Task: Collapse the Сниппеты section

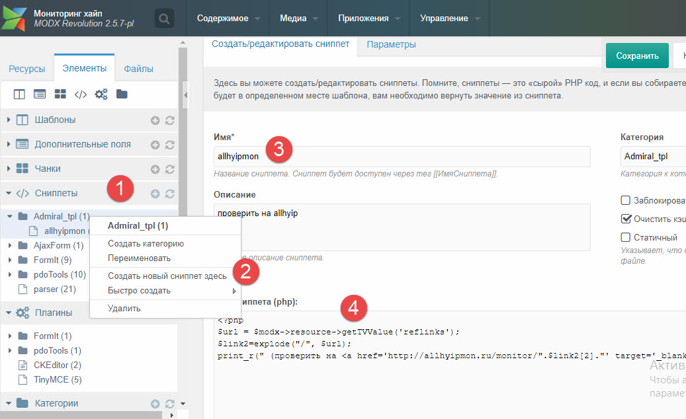Action: click(x=9, y=193)
